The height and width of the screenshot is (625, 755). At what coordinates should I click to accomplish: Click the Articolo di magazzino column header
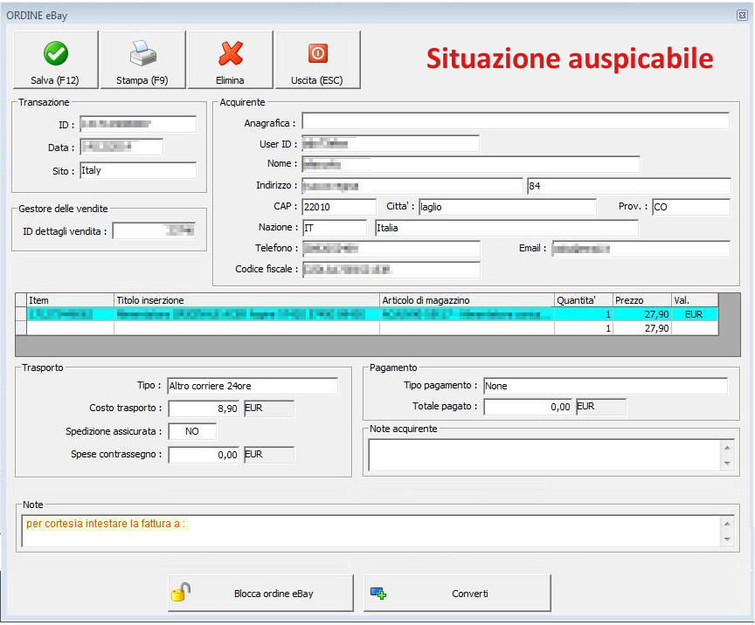tap(467, 300)
